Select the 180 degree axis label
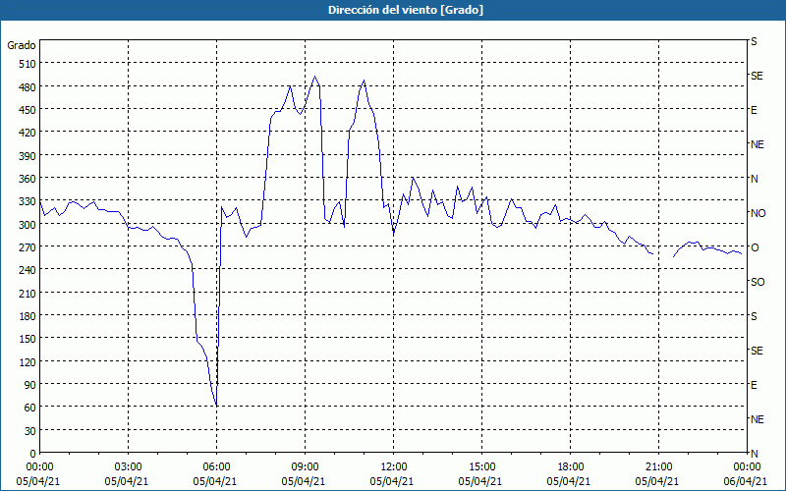 coord(28,315)
